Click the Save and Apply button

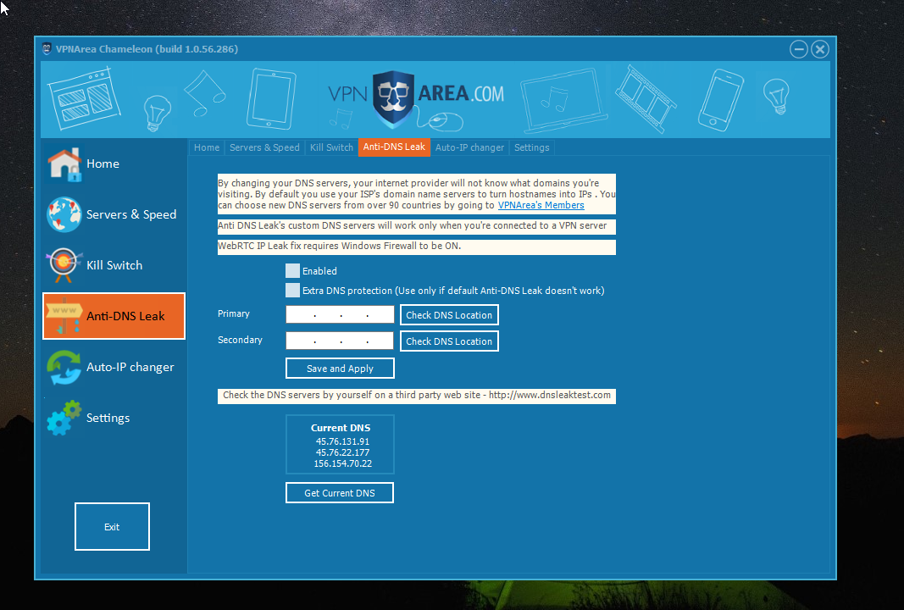click(340, 369)
